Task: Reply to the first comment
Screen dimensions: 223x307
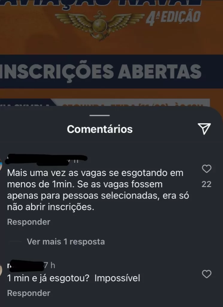Action: [x=29, y=222]
